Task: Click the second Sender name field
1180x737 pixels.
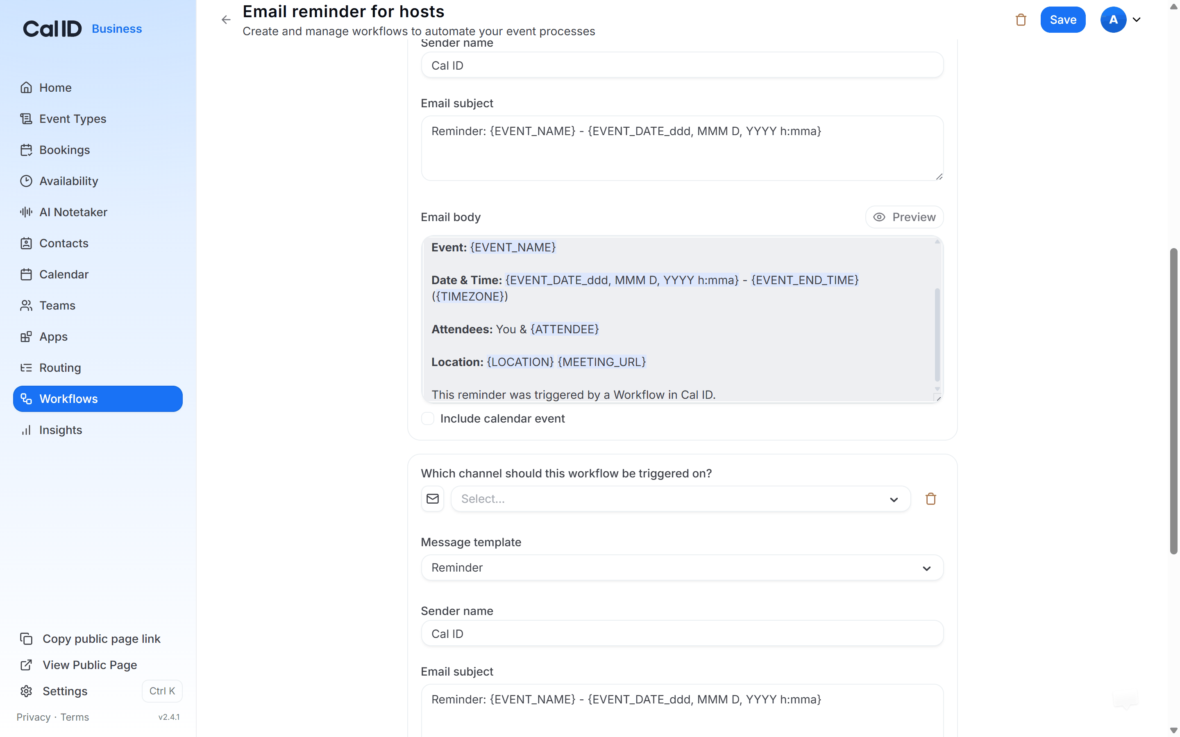Action: (682, 633)
